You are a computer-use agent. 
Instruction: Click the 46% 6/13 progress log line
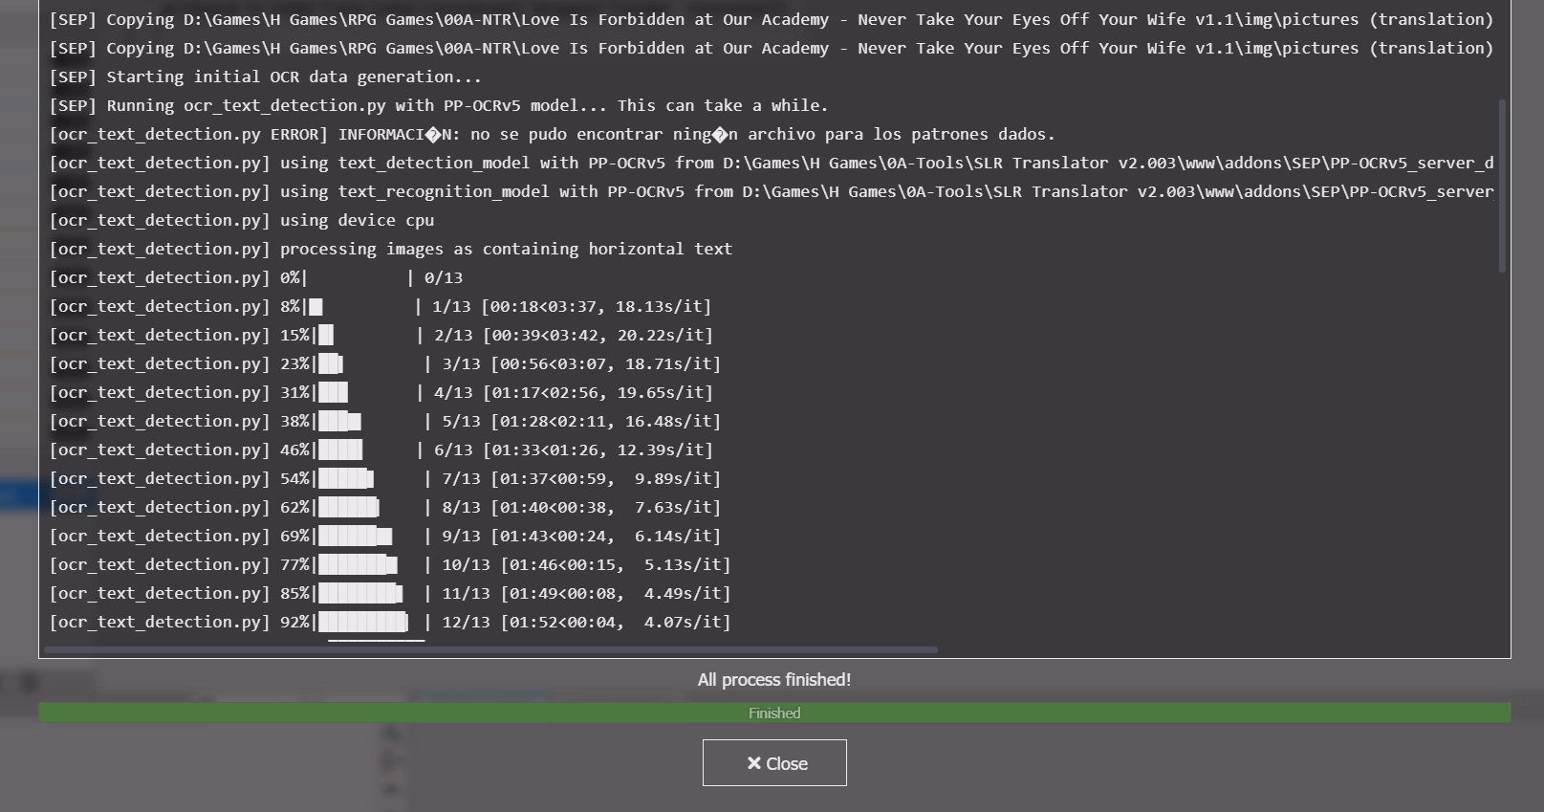tap(381, 450)
